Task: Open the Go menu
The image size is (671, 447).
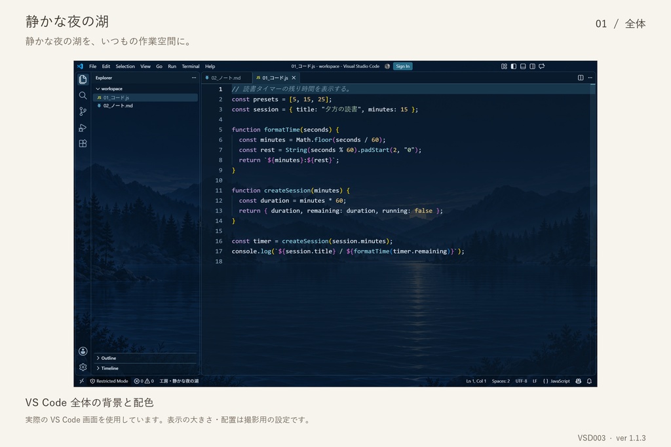Action: (x=159, y=66)
